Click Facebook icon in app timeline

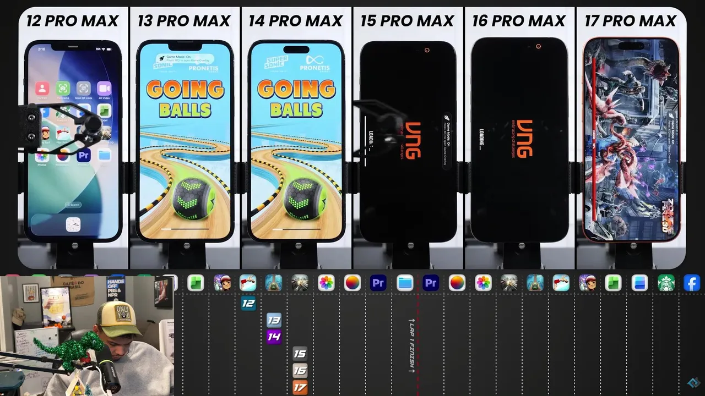tap(692, 283)
